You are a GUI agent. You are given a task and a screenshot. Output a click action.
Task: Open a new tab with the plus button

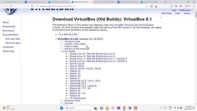(x=166, y=2)
